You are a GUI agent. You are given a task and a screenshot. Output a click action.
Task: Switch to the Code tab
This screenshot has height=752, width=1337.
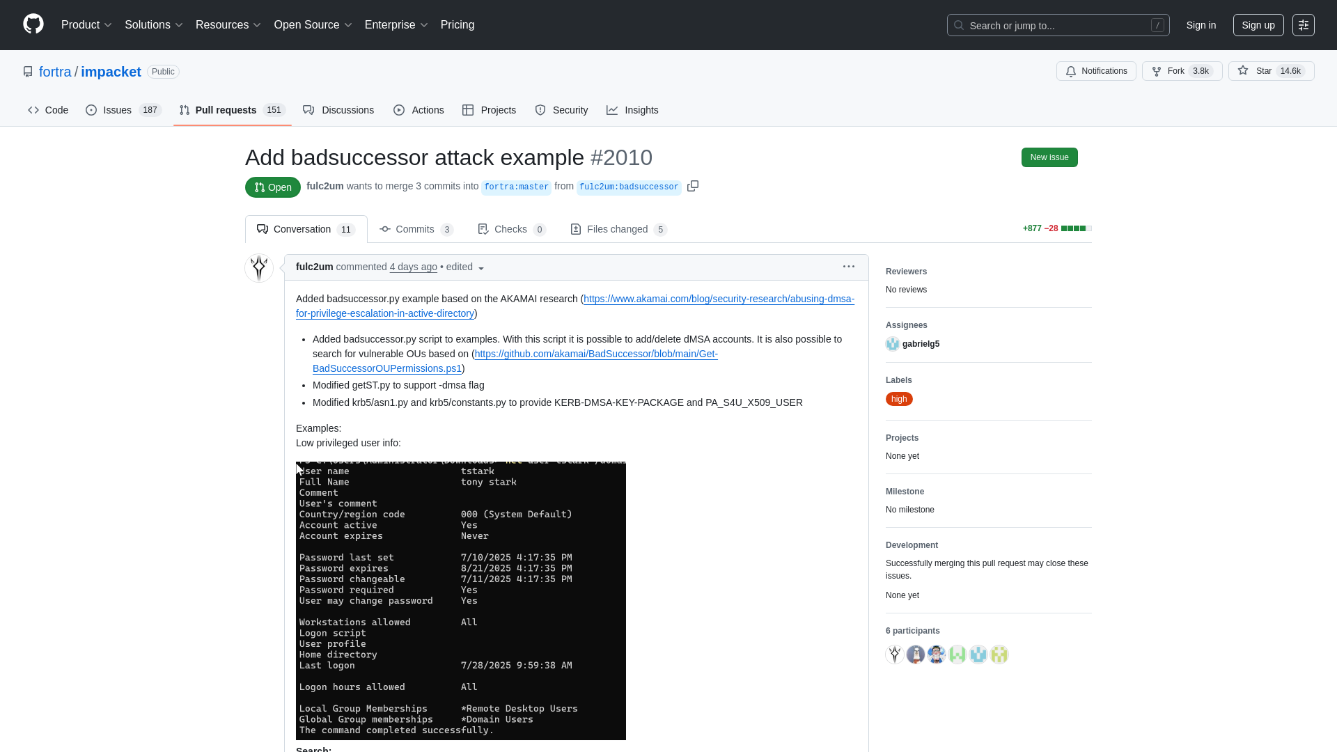point(48,110)
